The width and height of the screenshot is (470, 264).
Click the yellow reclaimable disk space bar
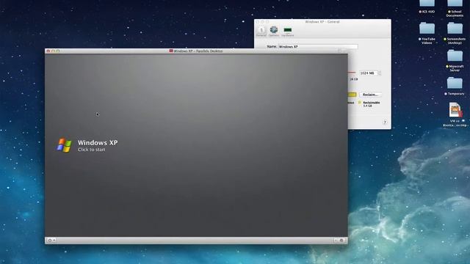point(352,95)
